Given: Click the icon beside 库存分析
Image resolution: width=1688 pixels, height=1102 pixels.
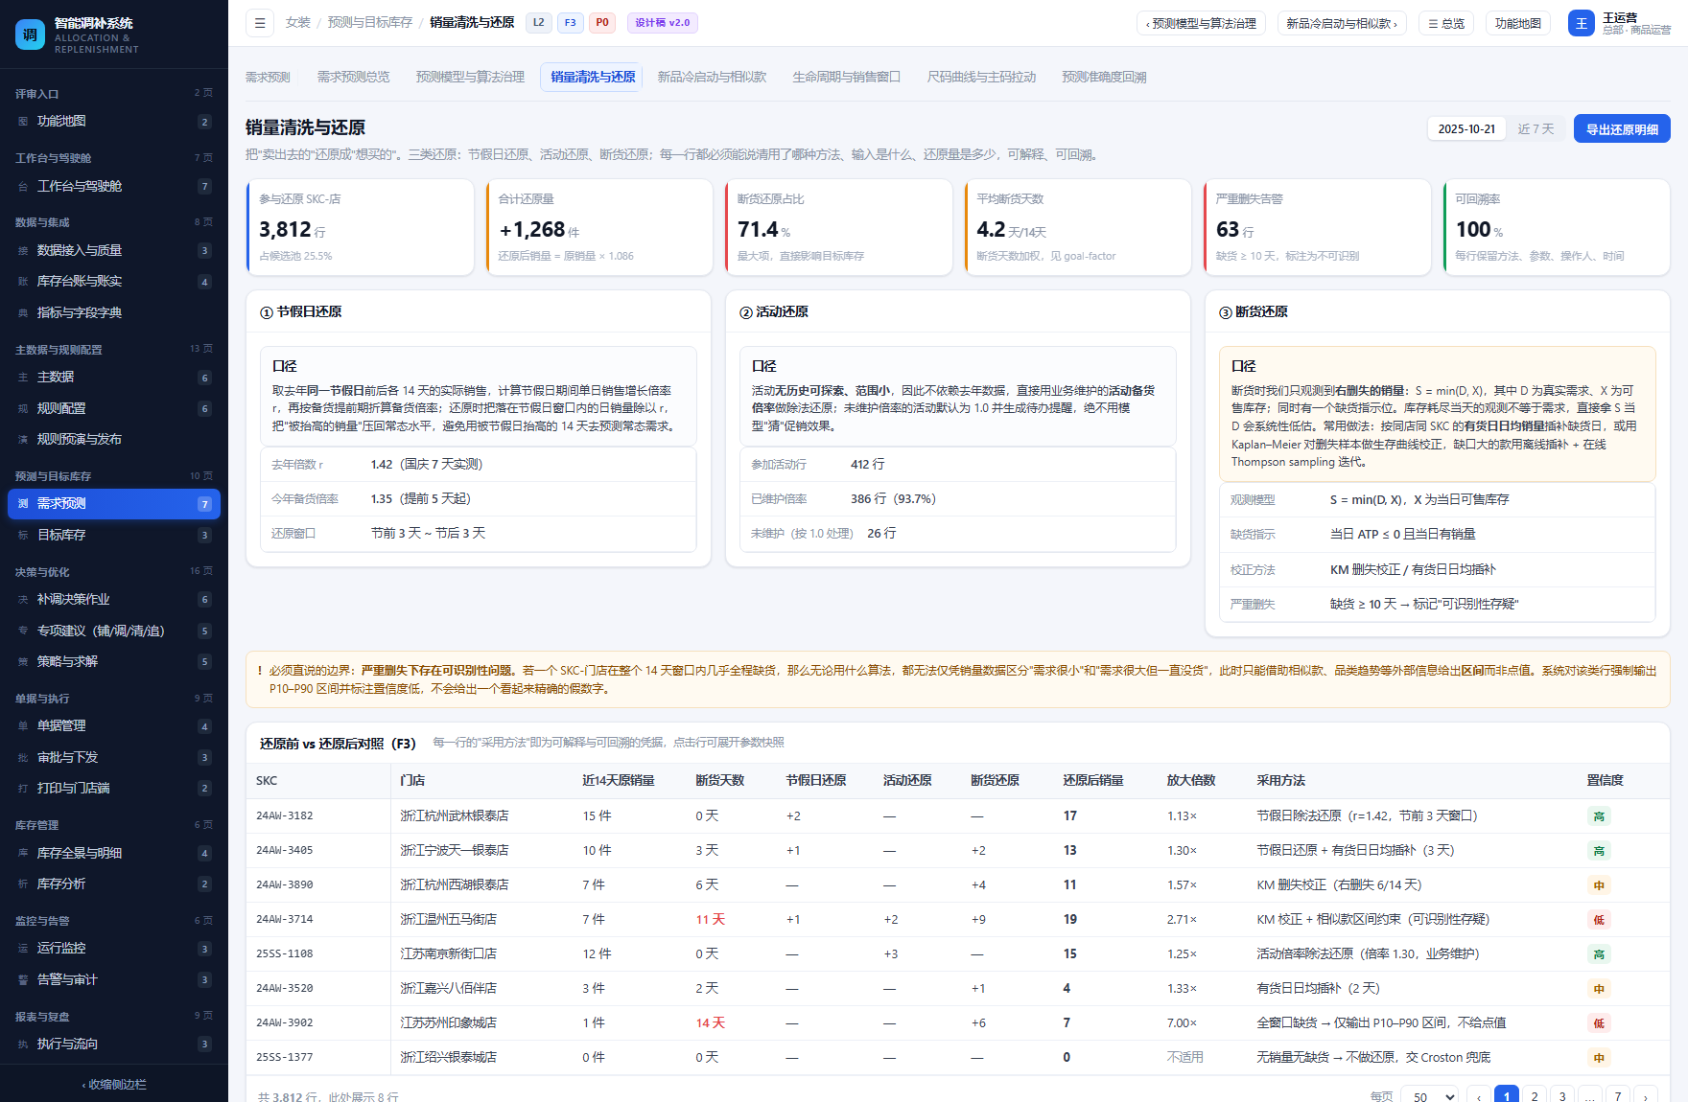Looking at the screenshot, I should tap(23, 884).
